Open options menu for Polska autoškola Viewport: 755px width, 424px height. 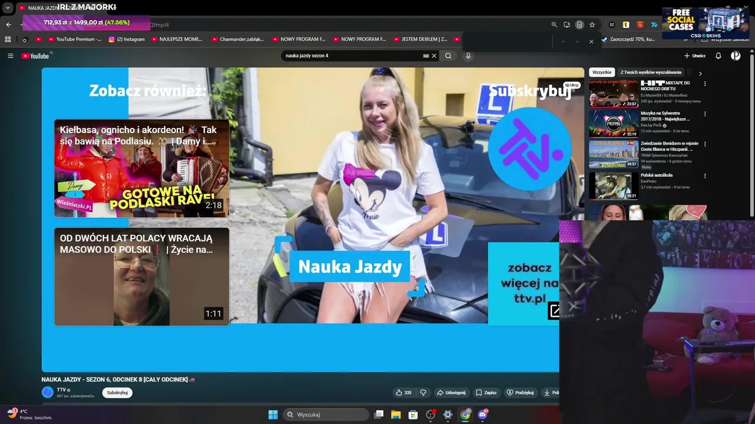click(x=705, y=175)
